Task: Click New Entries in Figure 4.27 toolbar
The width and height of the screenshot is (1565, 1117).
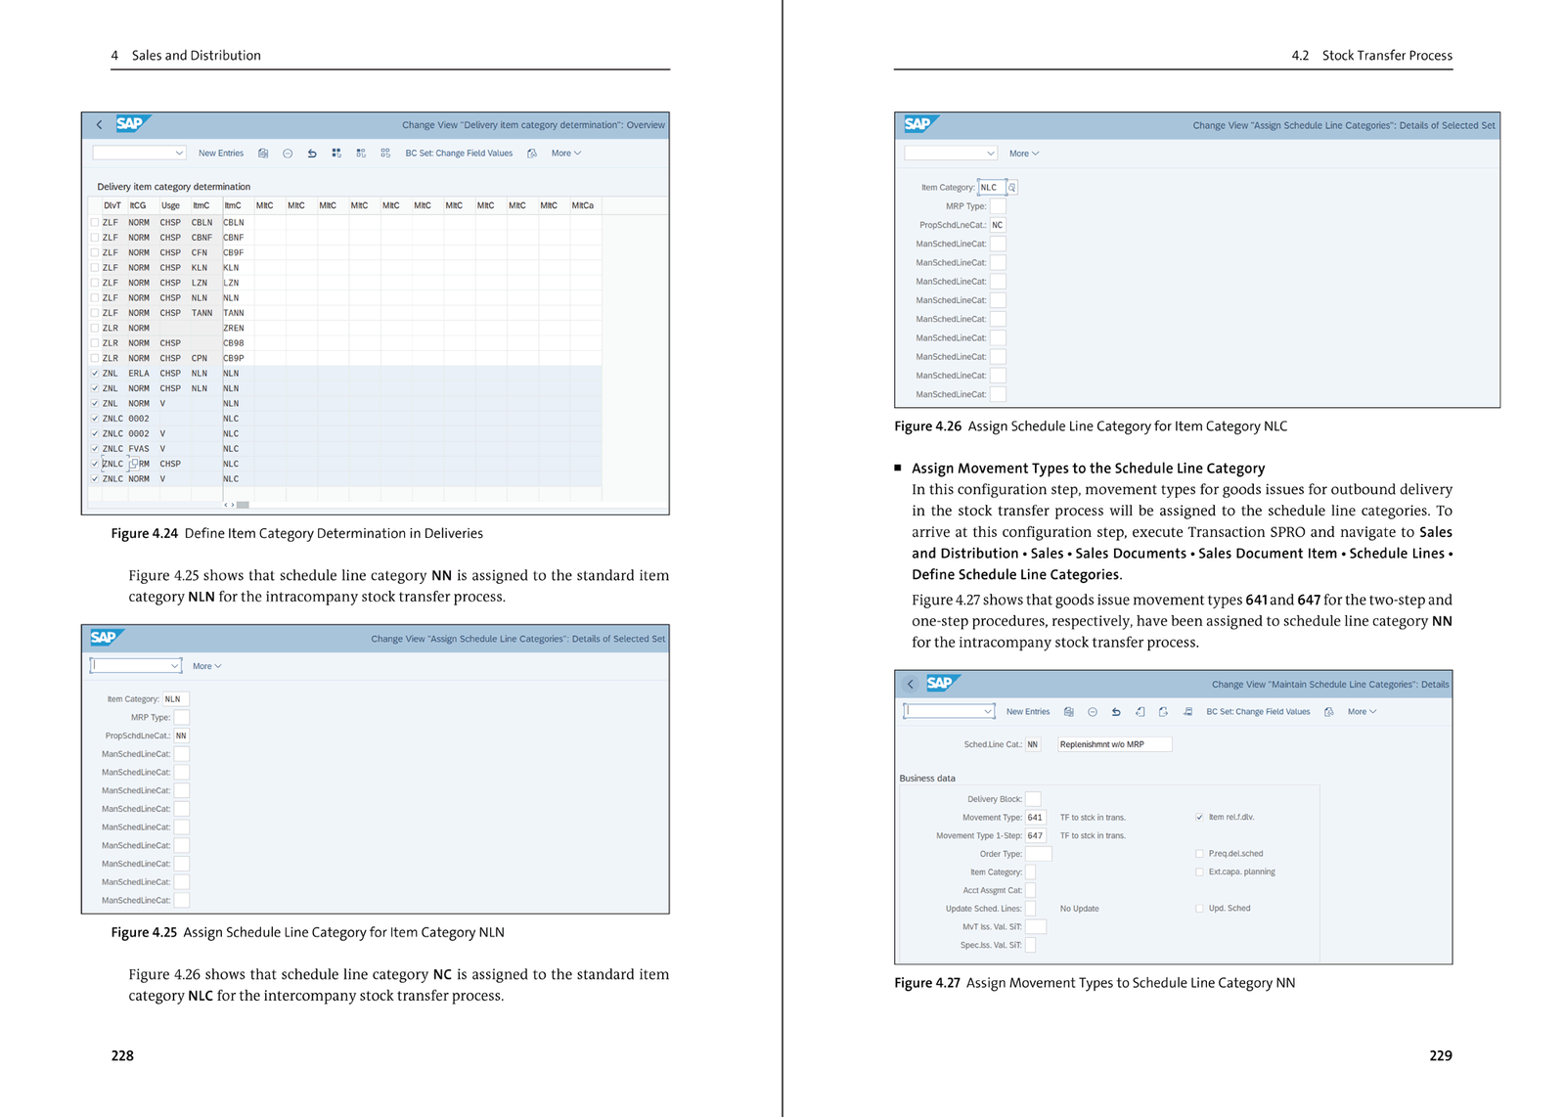Action: point(1028,712)
